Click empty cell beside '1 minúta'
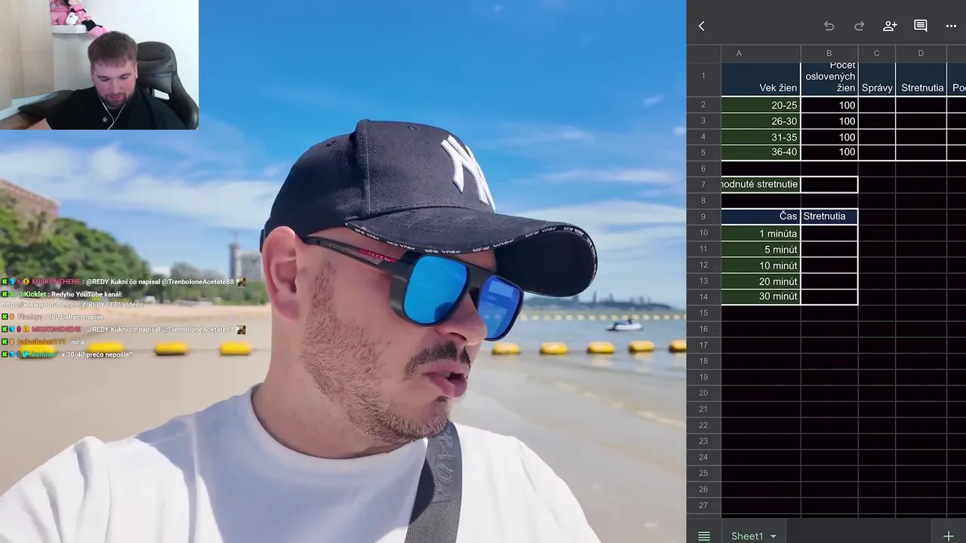This screenshot has width=966, height=543. (x=829, y=233)
